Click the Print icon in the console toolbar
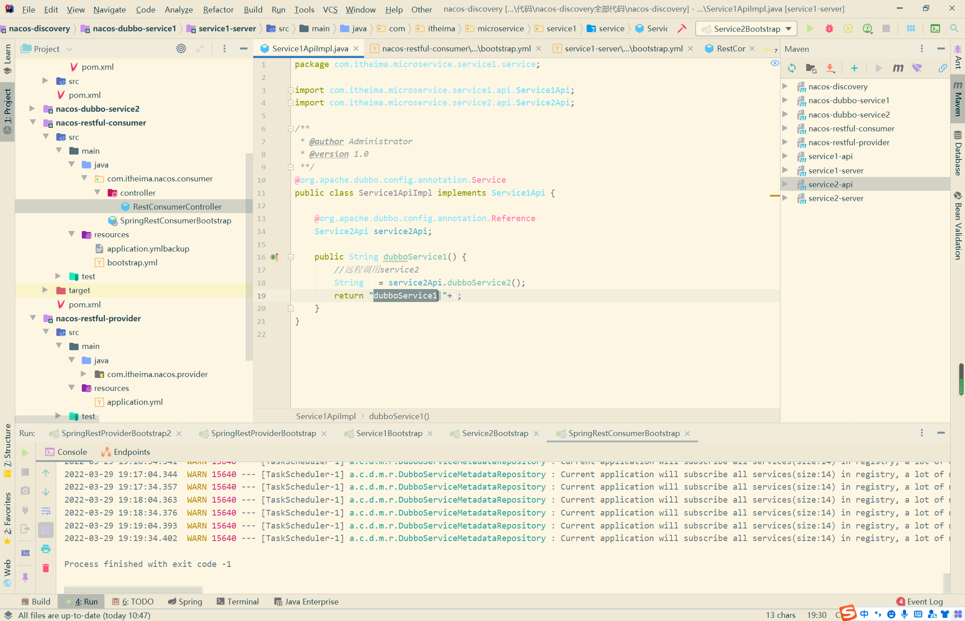This screenshot has width=965, height=621. [46, 549]
